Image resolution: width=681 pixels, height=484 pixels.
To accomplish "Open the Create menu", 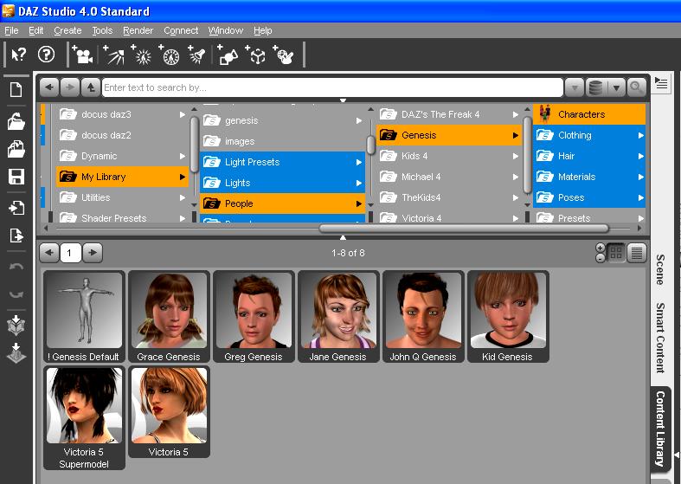I will [67, 30].
